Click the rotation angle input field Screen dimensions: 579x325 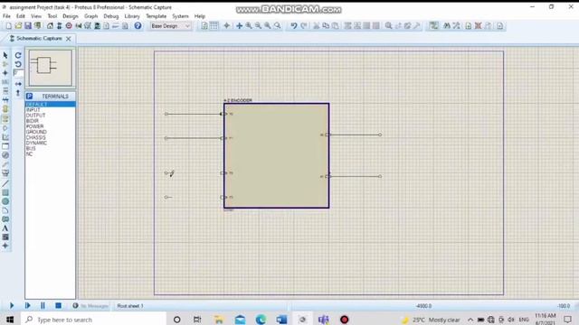click(18, 73)
